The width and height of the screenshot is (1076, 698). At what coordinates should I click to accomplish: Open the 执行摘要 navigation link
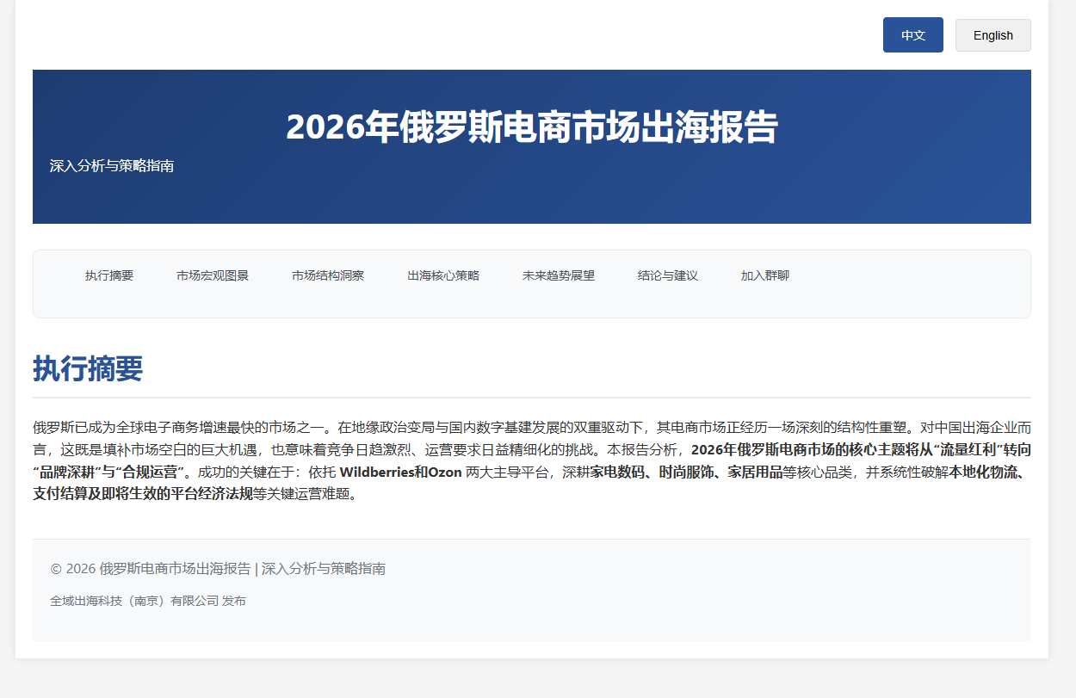[108, 275]
